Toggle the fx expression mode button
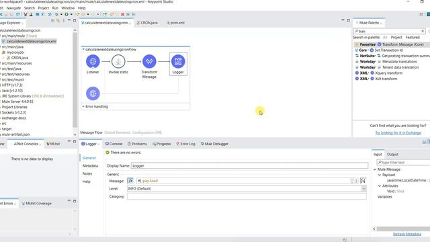The image size is (430, 242). [130, 181]
